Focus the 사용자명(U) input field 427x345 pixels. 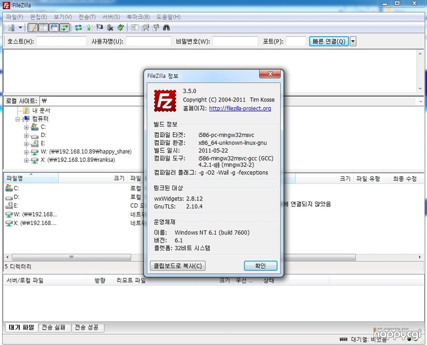148,42
